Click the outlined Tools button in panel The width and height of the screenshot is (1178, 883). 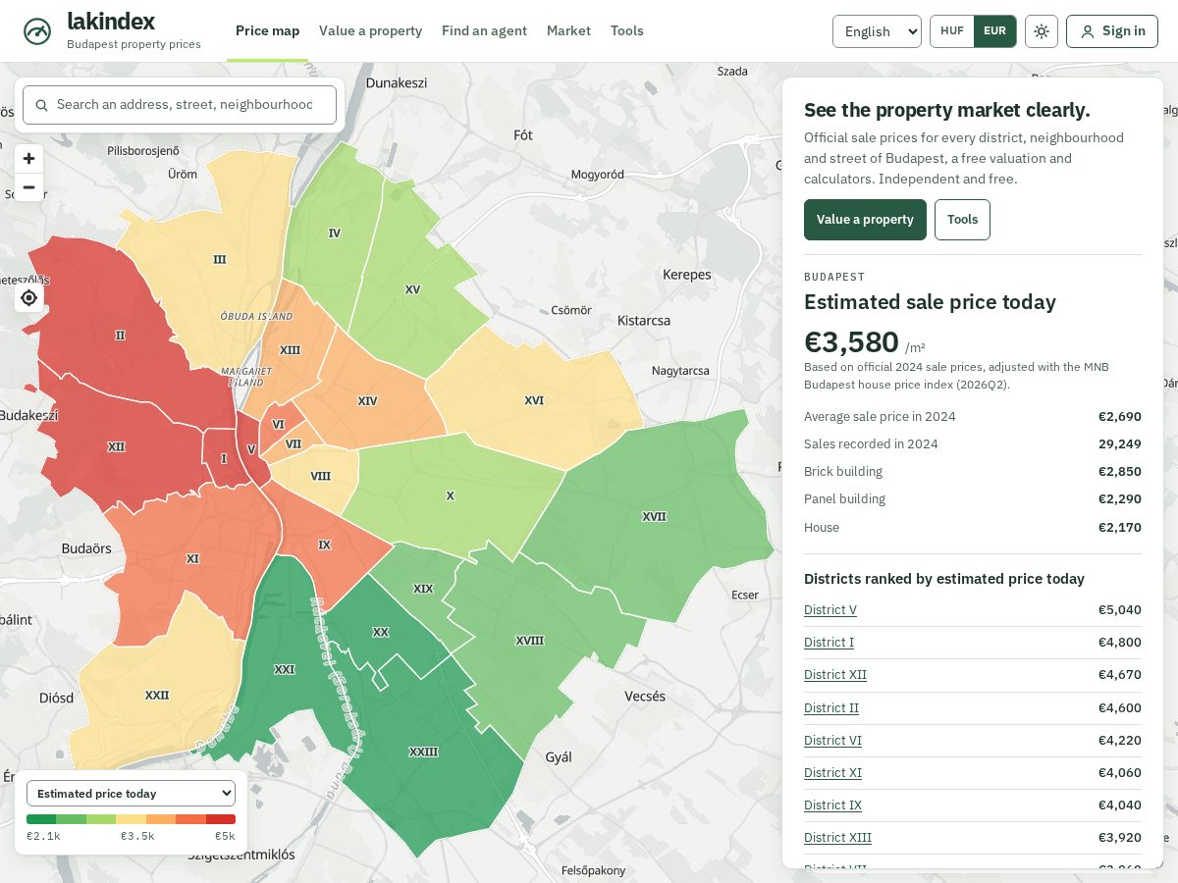tap(962, 220)
